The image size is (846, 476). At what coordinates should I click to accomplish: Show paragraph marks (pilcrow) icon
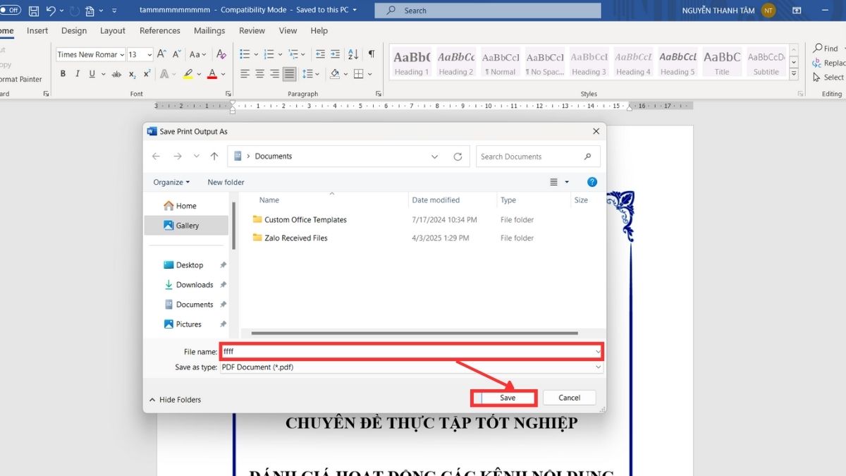point(372,54)
